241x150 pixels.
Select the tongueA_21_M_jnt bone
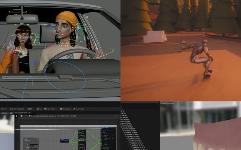pyautogui.click(x=139, y=149)
